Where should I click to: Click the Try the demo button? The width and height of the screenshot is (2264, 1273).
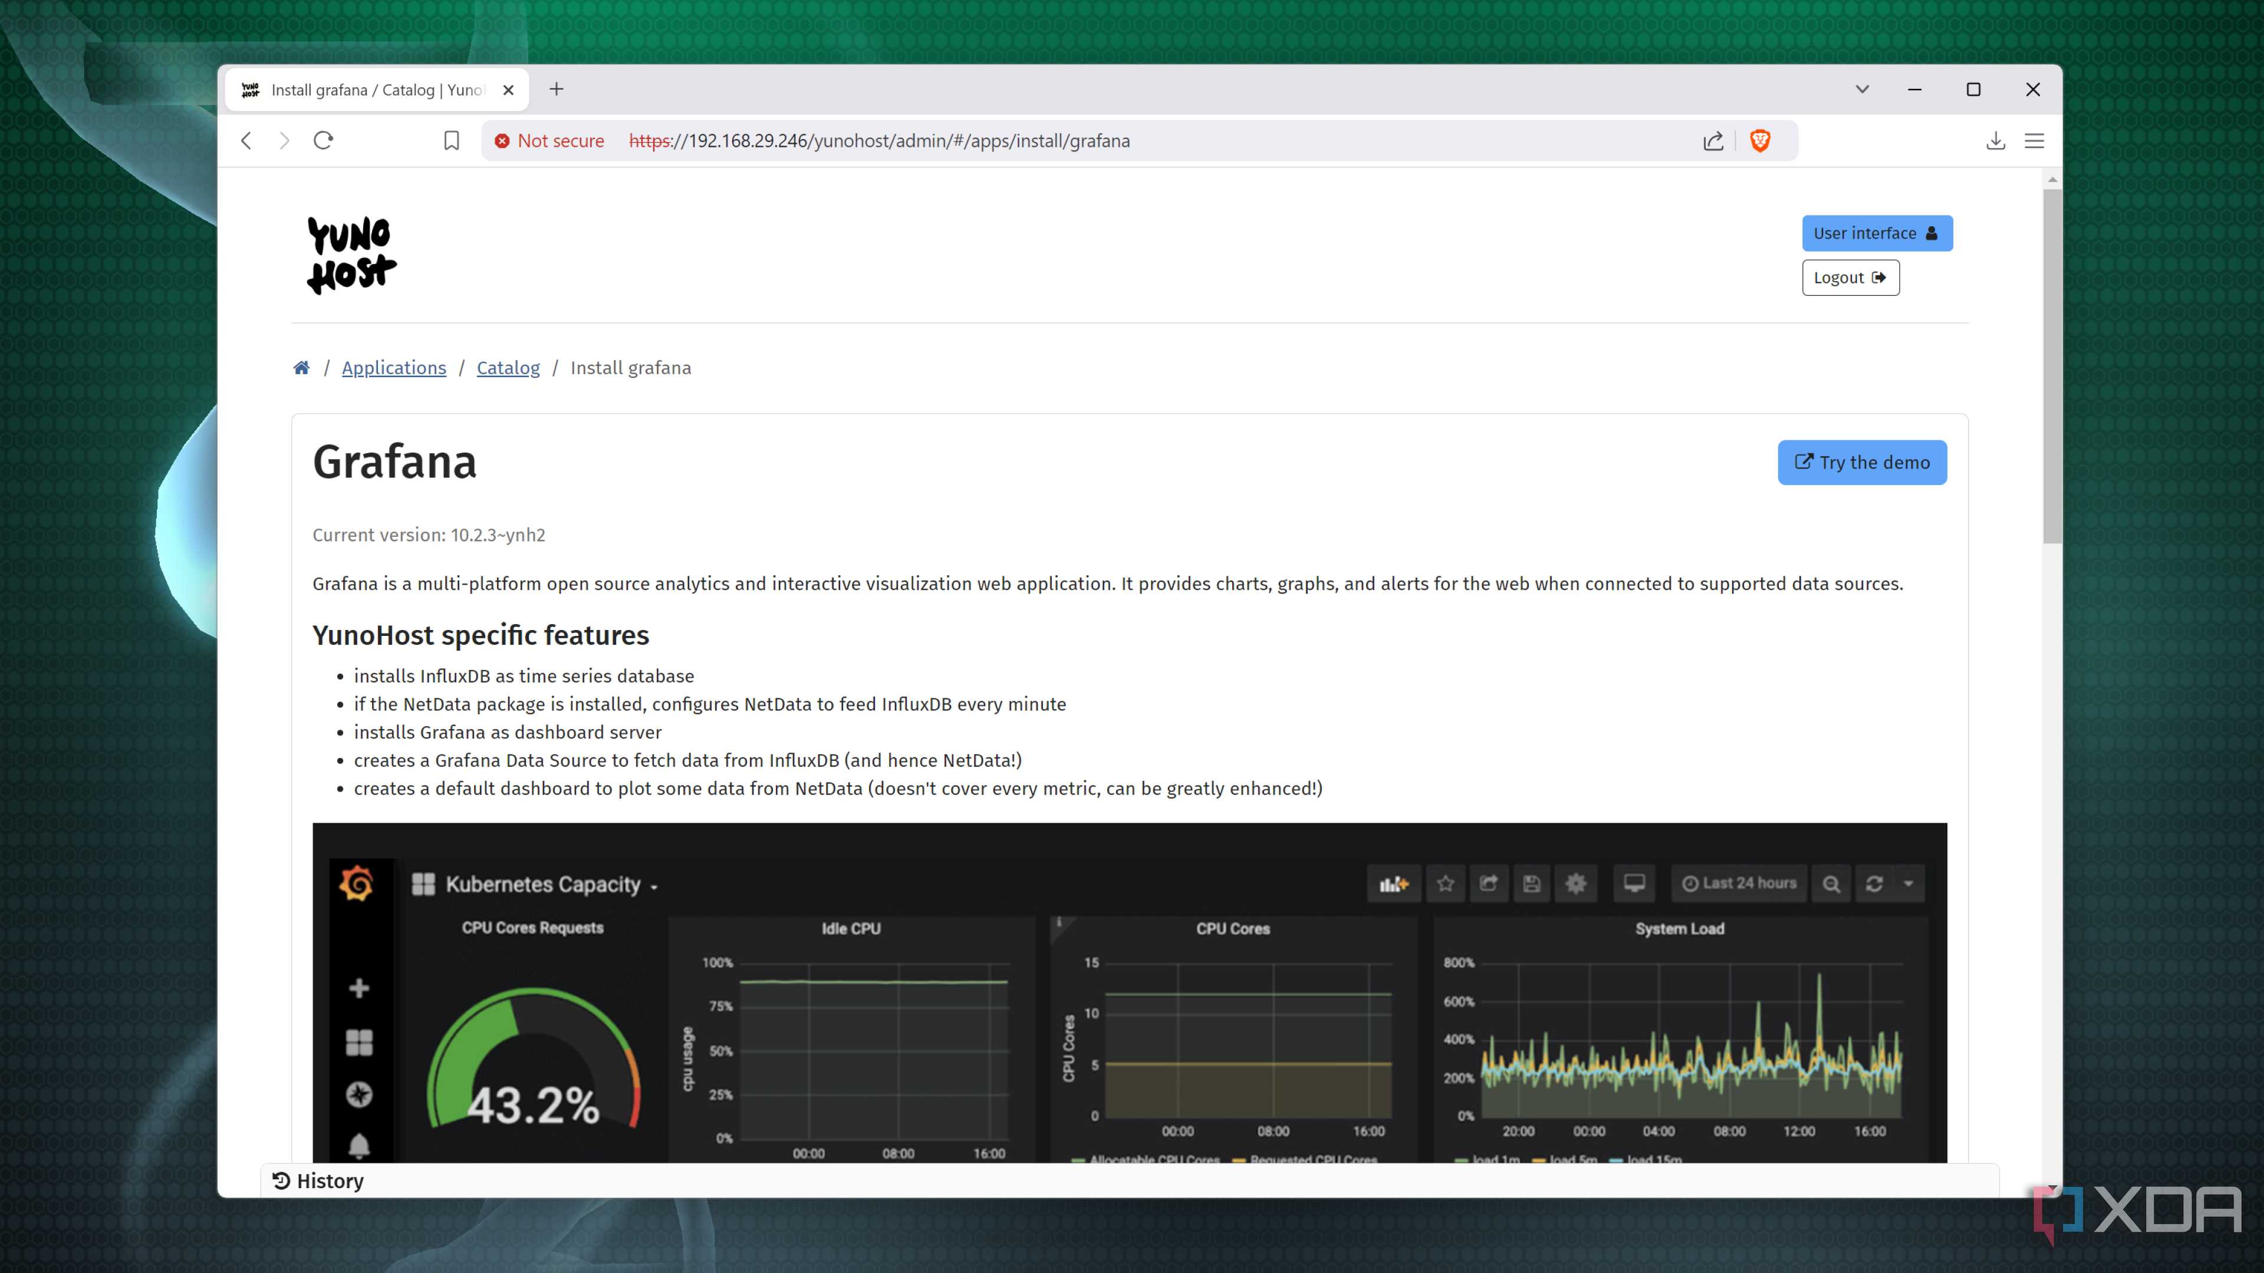click(1862, 462)
